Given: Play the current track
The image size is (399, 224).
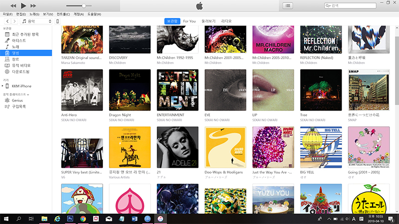Looking at the screenshot, I should pos(23,5).
